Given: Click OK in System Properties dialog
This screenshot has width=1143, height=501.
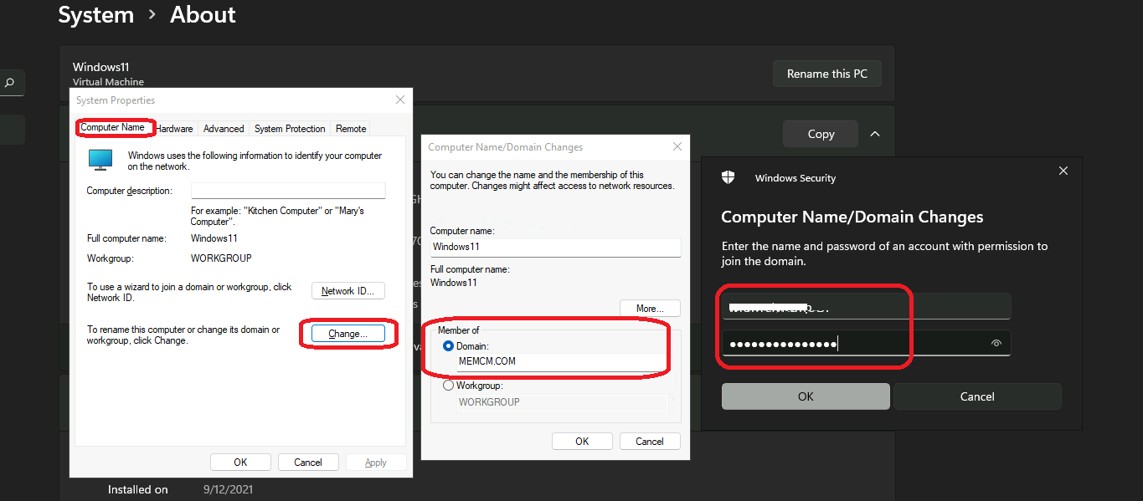Looking at the screenshot, I should [240, 462].
